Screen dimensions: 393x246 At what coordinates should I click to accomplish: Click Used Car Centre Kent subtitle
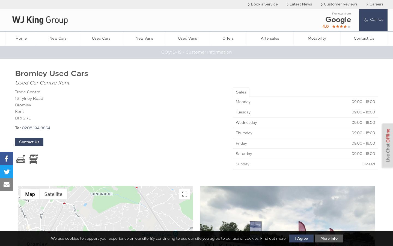[x=42, y=83]
